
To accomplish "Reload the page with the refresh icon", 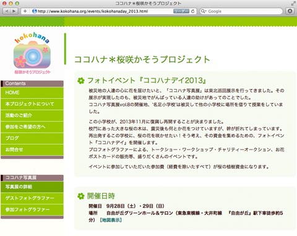I will [193, 11].
